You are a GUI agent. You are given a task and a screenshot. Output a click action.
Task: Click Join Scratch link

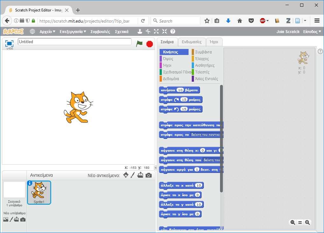[x=288, y=31]
